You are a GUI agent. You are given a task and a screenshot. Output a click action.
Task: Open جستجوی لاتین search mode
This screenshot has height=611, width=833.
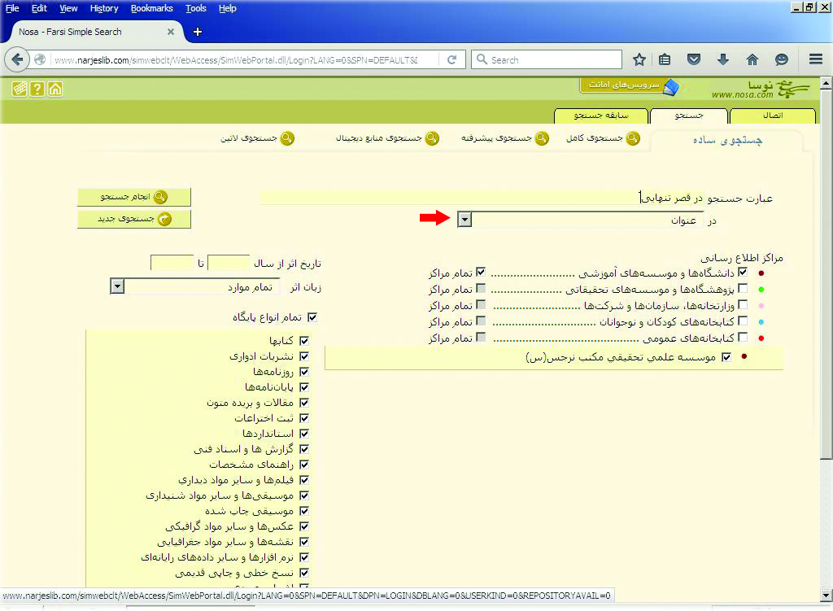tap(257, 138)
